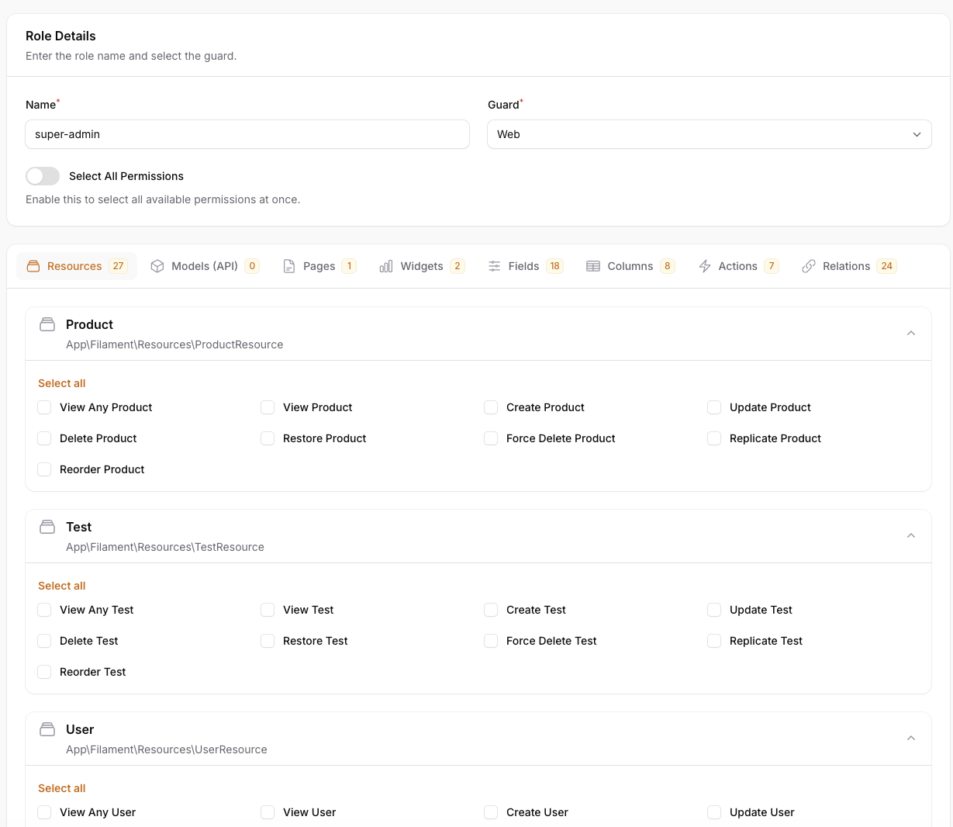This screenshot has height=827, width=953.
Task: Click Select all in Product section
Action: tap(62, 383)
